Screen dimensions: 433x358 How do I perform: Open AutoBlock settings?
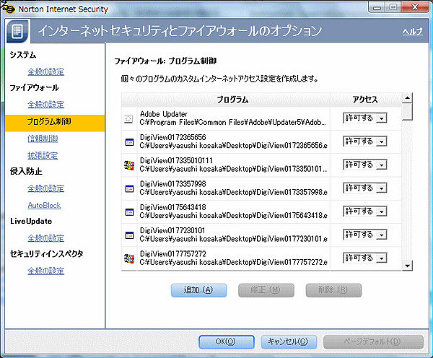coord(44,205)
